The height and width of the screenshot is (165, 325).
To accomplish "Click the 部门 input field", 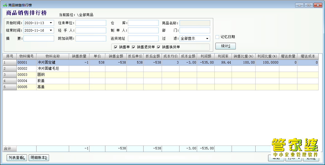I will click(x=195, y=31).
